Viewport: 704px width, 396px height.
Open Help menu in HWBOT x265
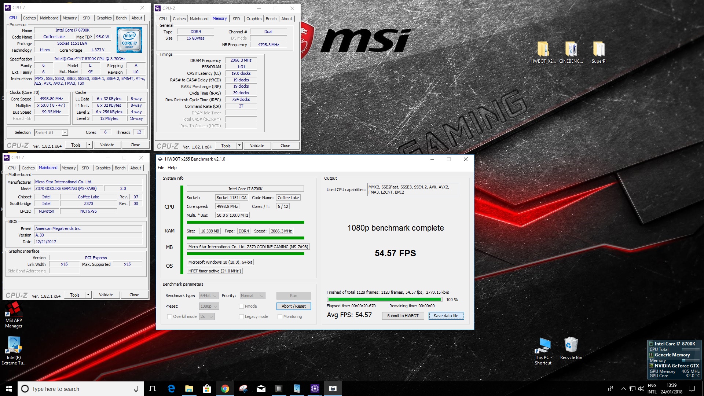pos(172,168)
